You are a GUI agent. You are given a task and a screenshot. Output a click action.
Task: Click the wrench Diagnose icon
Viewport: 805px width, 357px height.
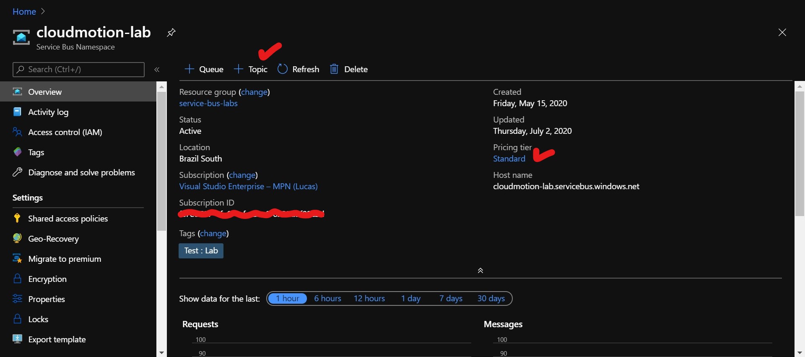pos(17,172)
